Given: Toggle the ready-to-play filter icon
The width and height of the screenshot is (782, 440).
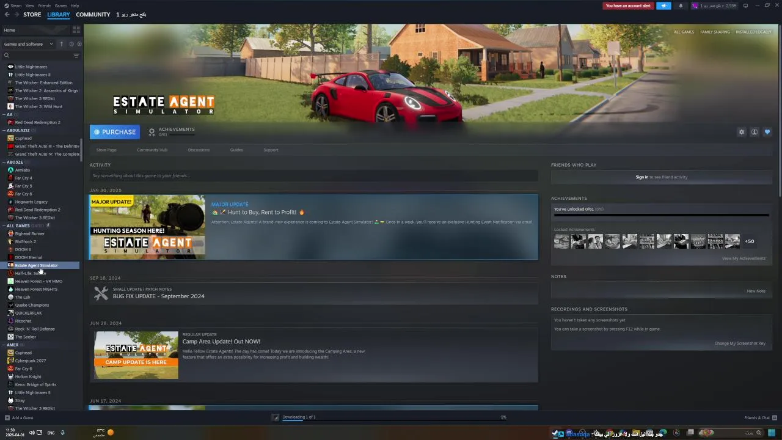Looking at the screenshot, I should (x=79, y=44).
